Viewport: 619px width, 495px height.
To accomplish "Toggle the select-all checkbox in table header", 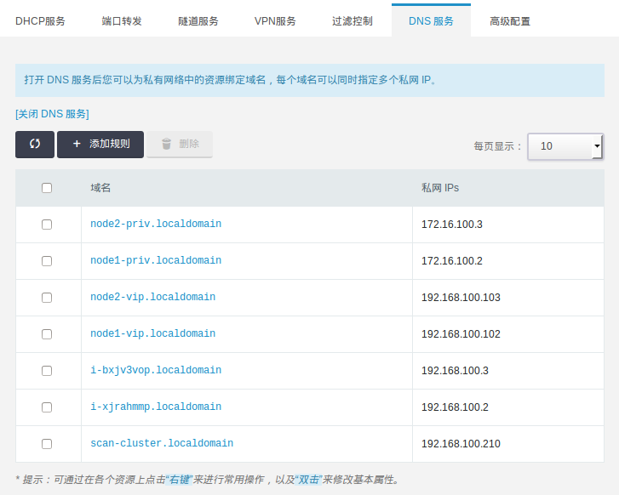I will coord(47,188).
